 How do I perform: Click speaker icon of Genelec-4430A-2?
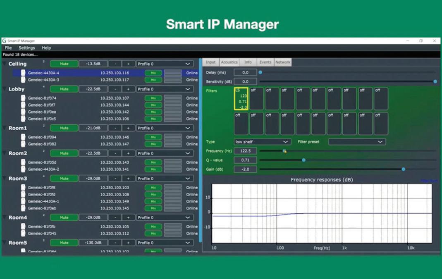point(23,169)
